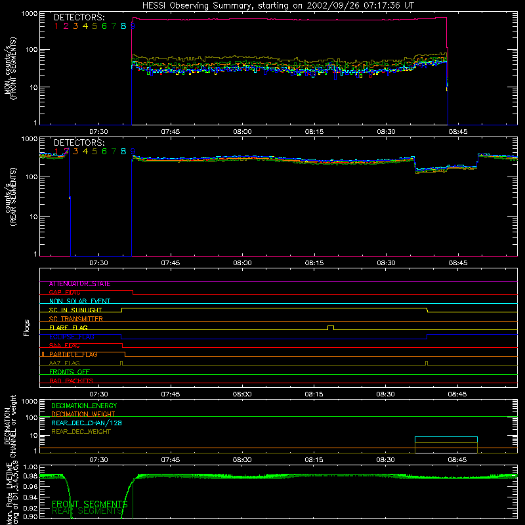Select detector number 5 in the rear segments legend
The height and width of the screenshot is (525, 525).
point(94,152)
